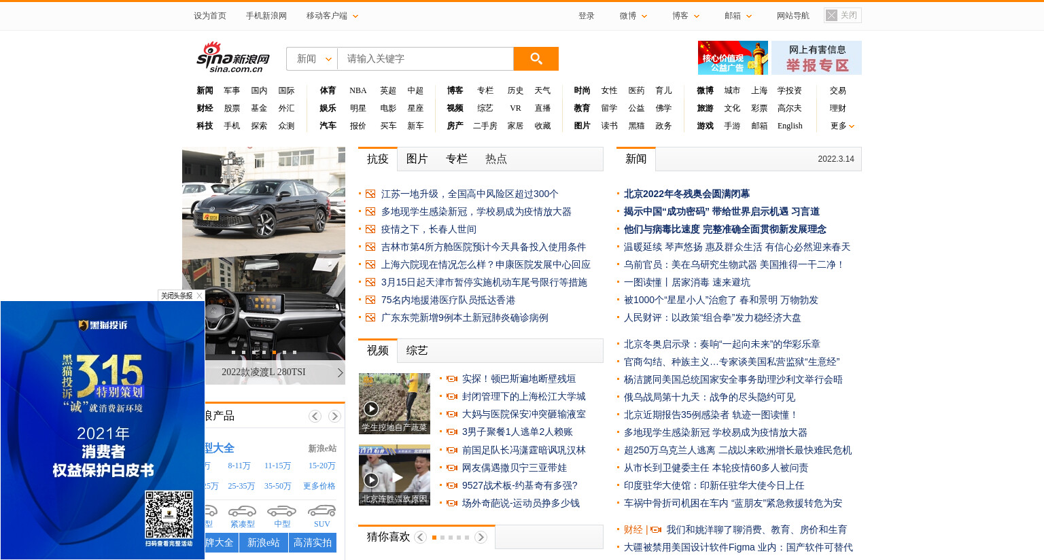Click 更多价格 link

319,486
